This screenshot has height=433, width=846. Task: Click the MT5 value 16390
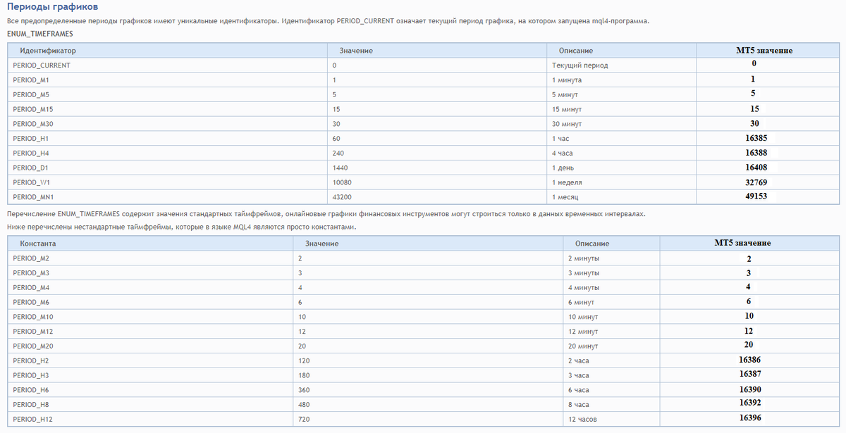pos(749,389)
